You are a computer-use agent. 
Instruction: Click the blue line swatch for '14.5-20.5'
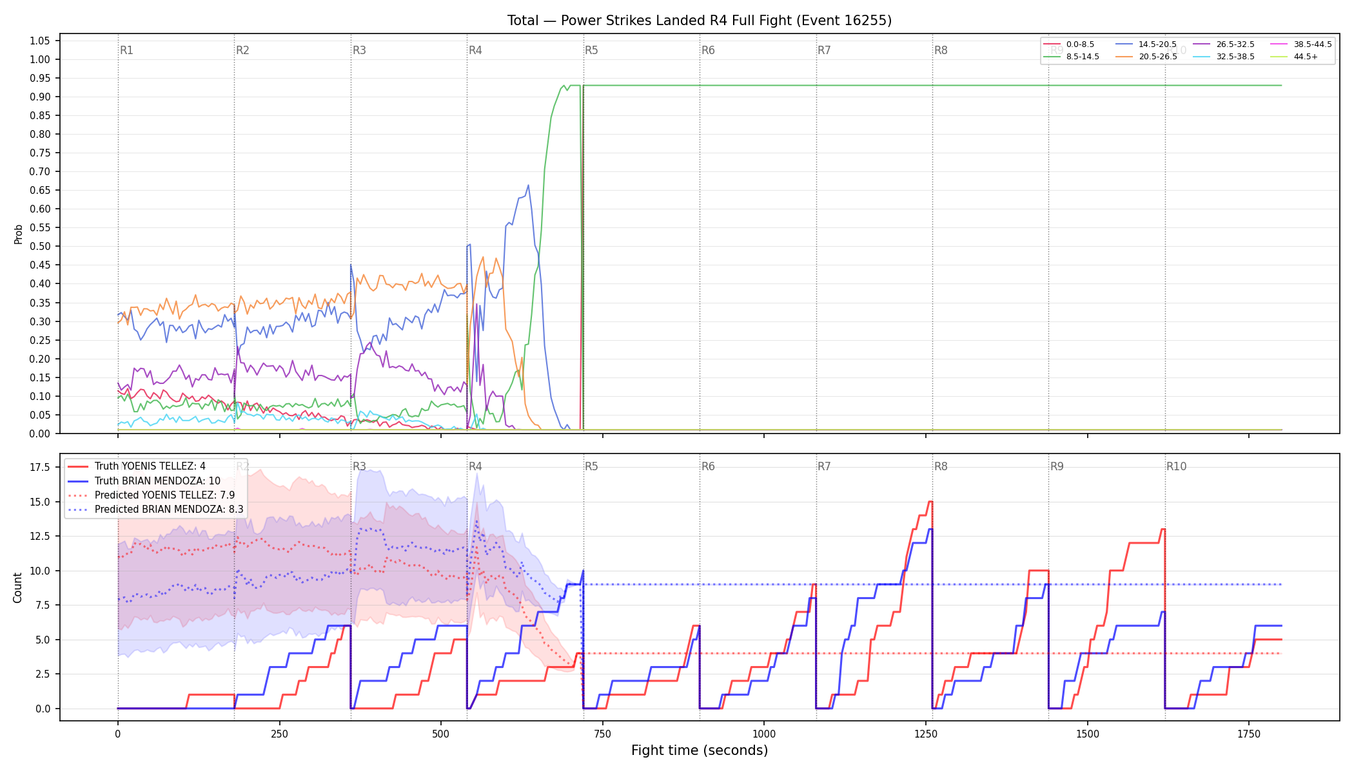pyautogui.click(x=1124, y=44)
